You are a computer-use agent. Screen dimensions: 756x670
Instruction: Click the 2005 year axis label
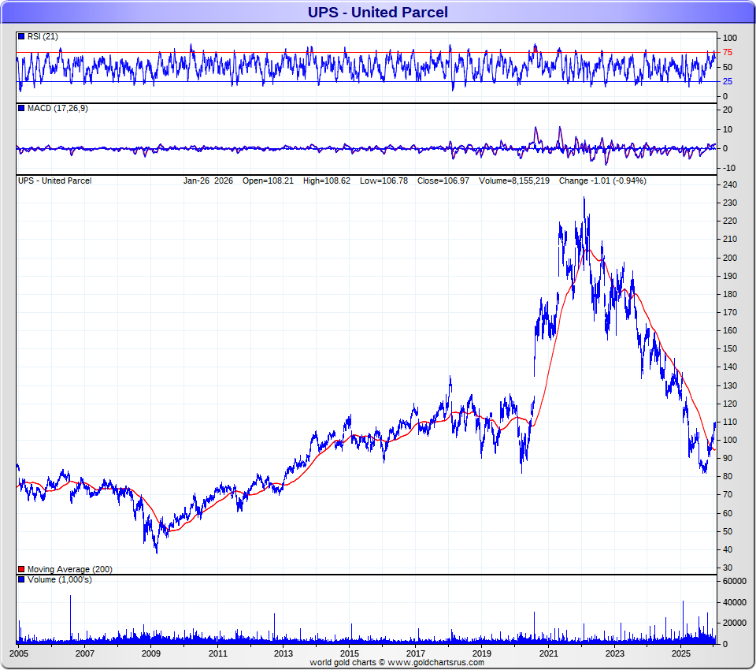(x=19, y=653)
